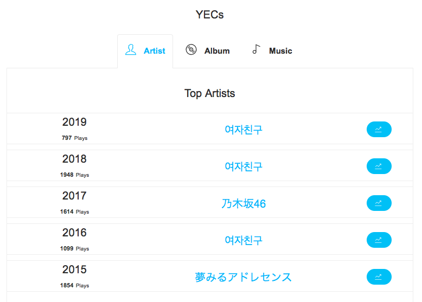The height and width of the screenshot is (302, 422).
Task: Click the 2019 year heading
Action: point(74,122)
